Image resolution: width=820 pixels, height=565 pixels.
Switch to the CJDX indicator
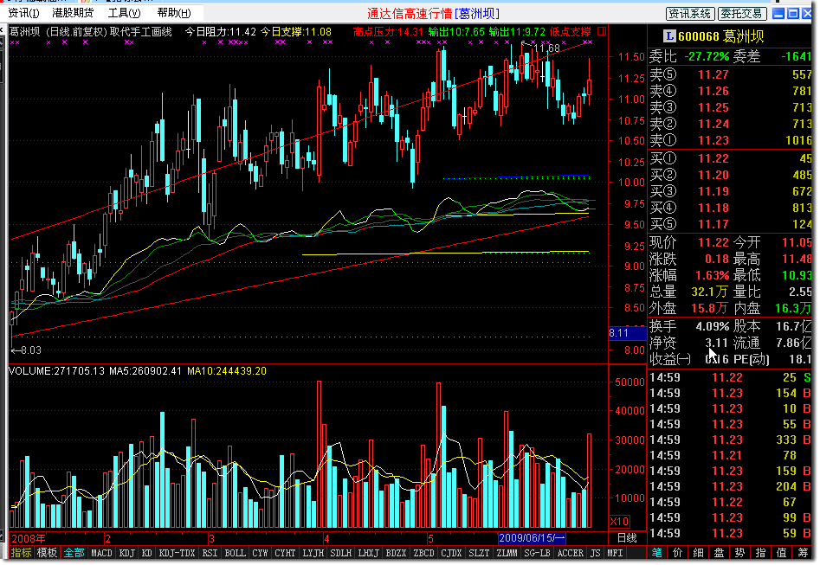[x=451, y=553]
